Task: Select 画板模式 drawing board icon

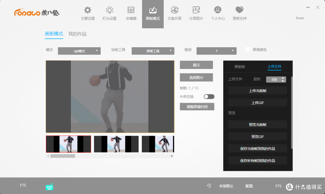Action: [153, 10]
